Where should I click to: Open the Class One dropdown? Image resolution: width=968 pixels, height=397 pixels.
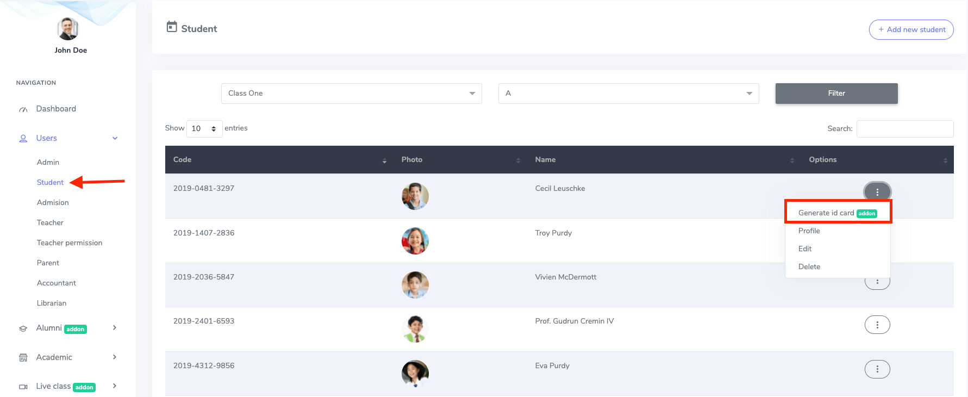click(x=351, y=94)
